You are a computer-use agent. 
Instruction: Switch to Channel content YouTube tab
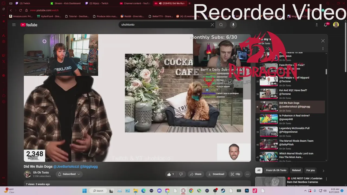point(135,3)
